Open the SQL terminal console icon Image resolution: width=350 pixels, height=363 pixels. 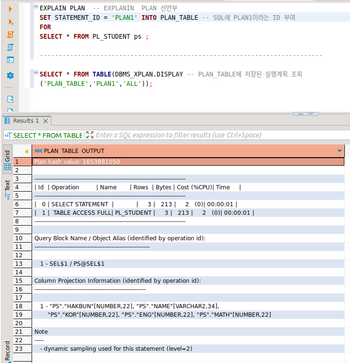(10, 60)
